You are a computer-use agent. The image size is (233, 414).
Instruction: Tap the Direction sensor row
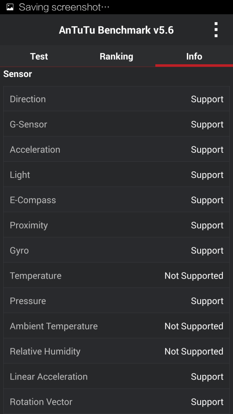[x=116, y=99]
